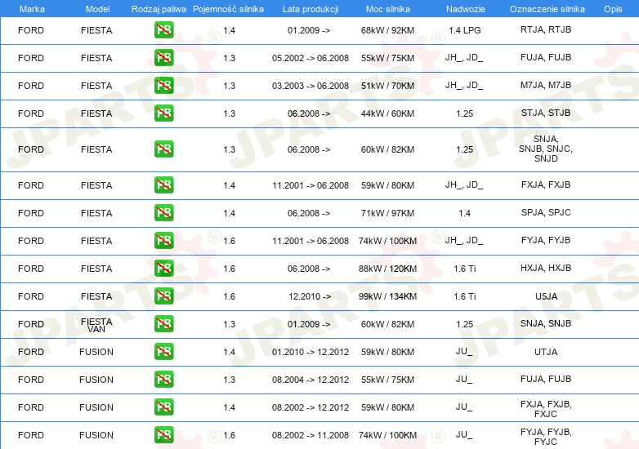This screenshot has width=639, height=449.
Task: Select the date cell 12.2010 ->
Action: 310,296
